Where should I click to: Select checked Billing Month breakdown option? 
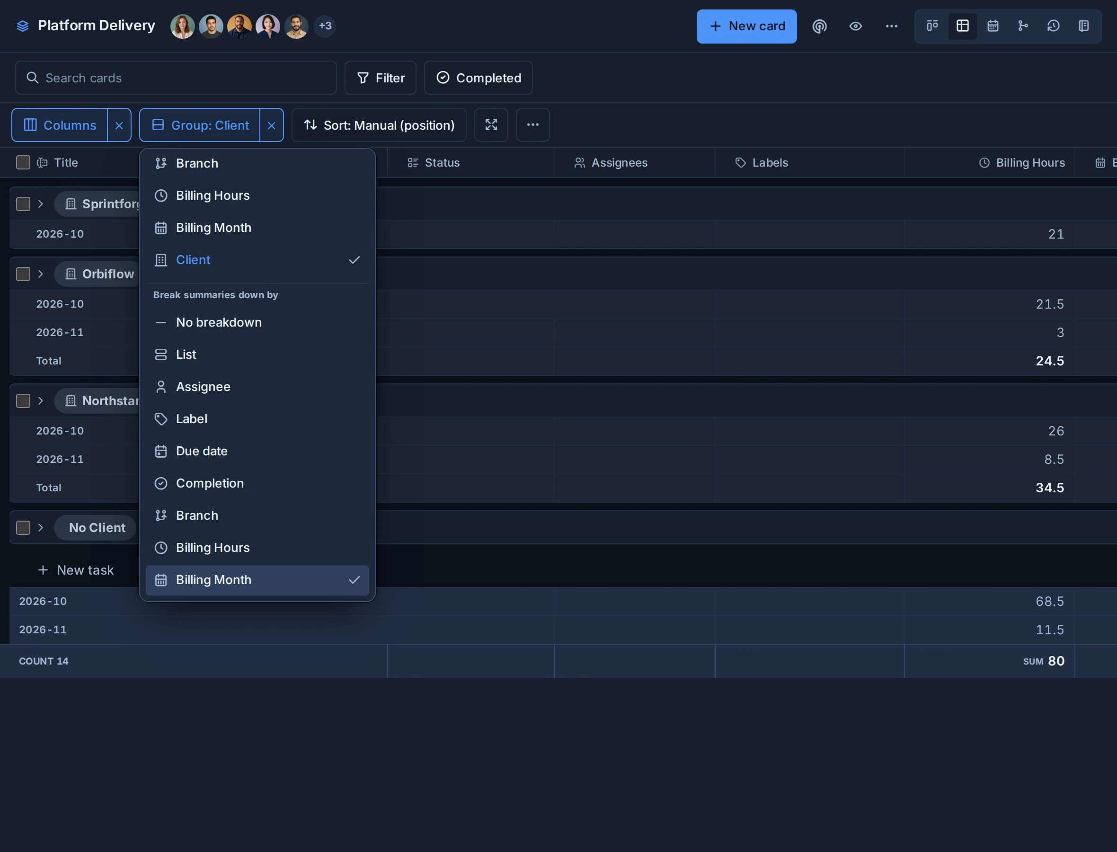pos(257,580)
